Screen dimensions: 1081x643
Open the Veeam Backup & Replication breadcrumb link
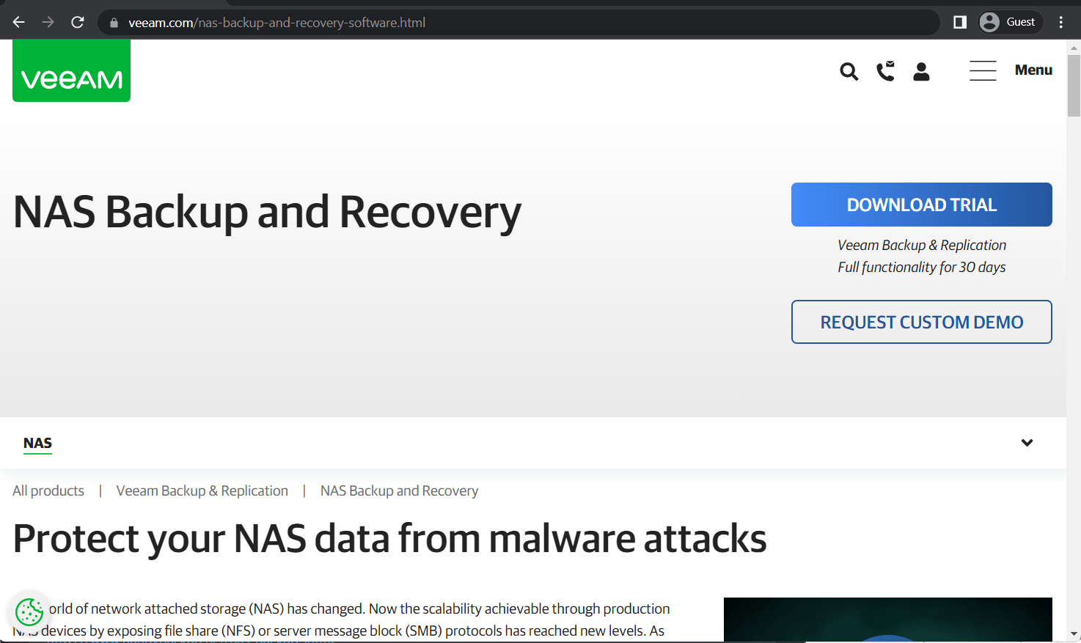(202, 490)
